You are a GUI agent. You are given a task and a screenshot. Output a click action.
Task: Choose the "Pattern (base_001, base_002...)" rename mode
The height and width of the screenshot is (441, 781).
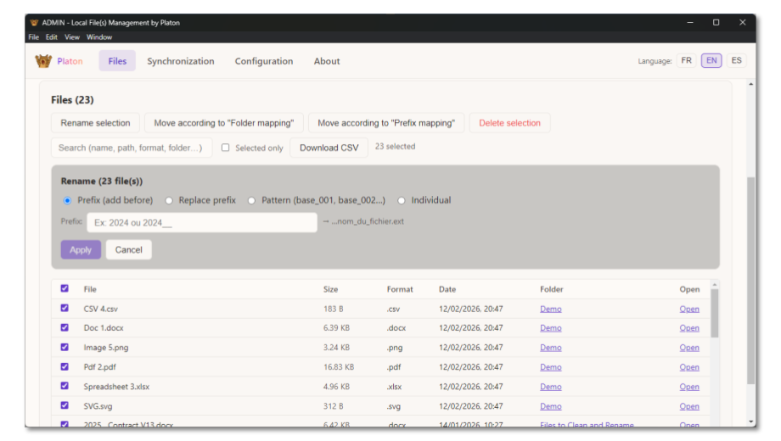[x=252, y=201]
